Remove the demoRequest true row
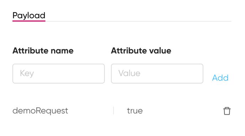This screenshot has width=245, height=136. (x=227, y=111)
